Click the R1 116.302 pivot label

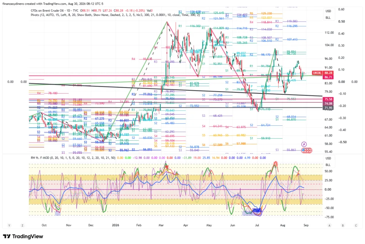click(190, 26)
